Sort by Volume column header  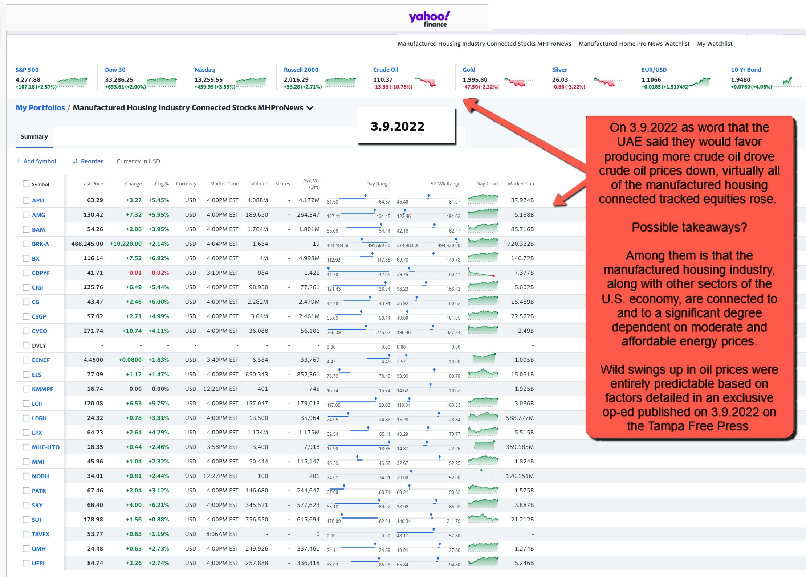pos(260,184)
